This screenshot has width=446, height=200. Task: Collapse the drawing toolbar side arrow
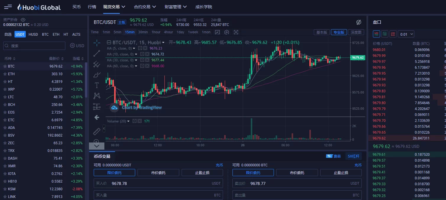pos(104,129)
